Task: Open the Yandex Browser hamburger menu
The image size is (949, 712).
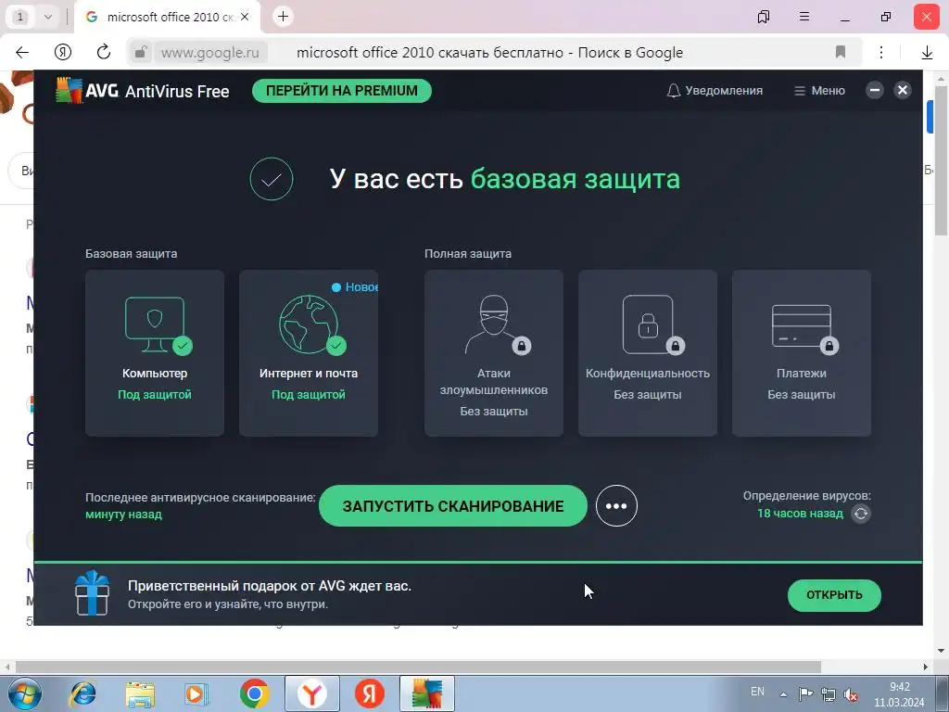Action: pyautogui.click(x=804, y=17)
